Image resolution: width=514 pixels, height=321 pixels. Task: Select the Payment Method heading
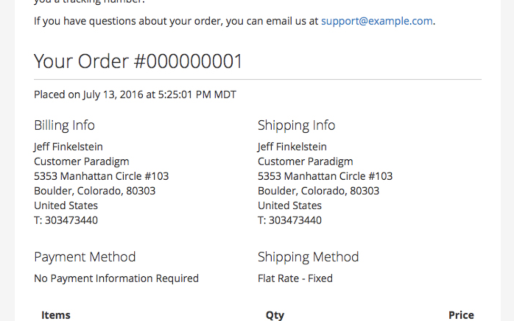tap(85, 257)
